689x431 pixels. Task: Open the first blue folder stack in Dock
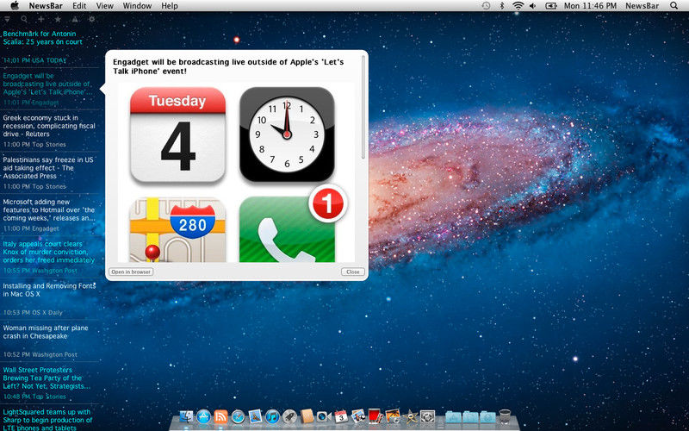453,416
